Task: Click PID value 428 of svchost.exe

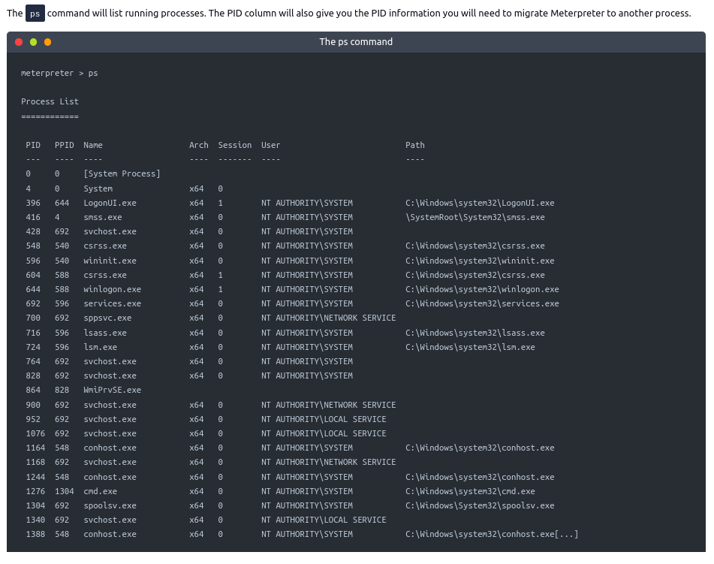Action: (33, 231)
